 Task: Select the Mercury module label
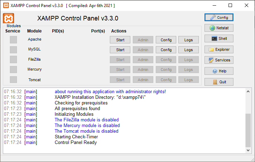35,70
